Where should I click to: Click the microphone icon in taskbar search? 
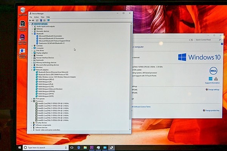point(66,148)
